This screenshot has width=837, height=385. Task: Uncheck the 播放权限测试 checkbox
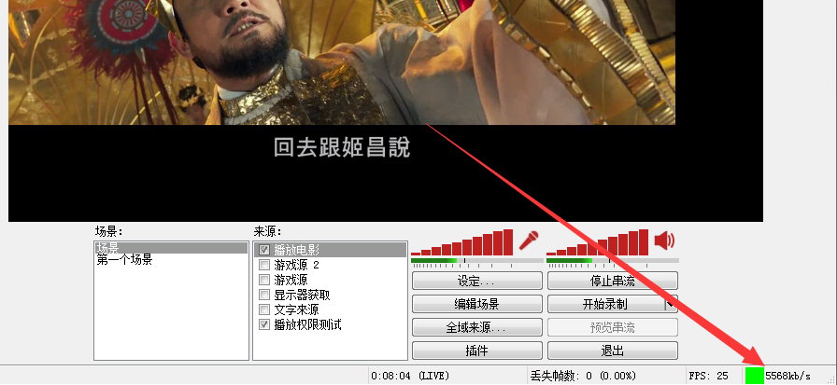point(264,324)
